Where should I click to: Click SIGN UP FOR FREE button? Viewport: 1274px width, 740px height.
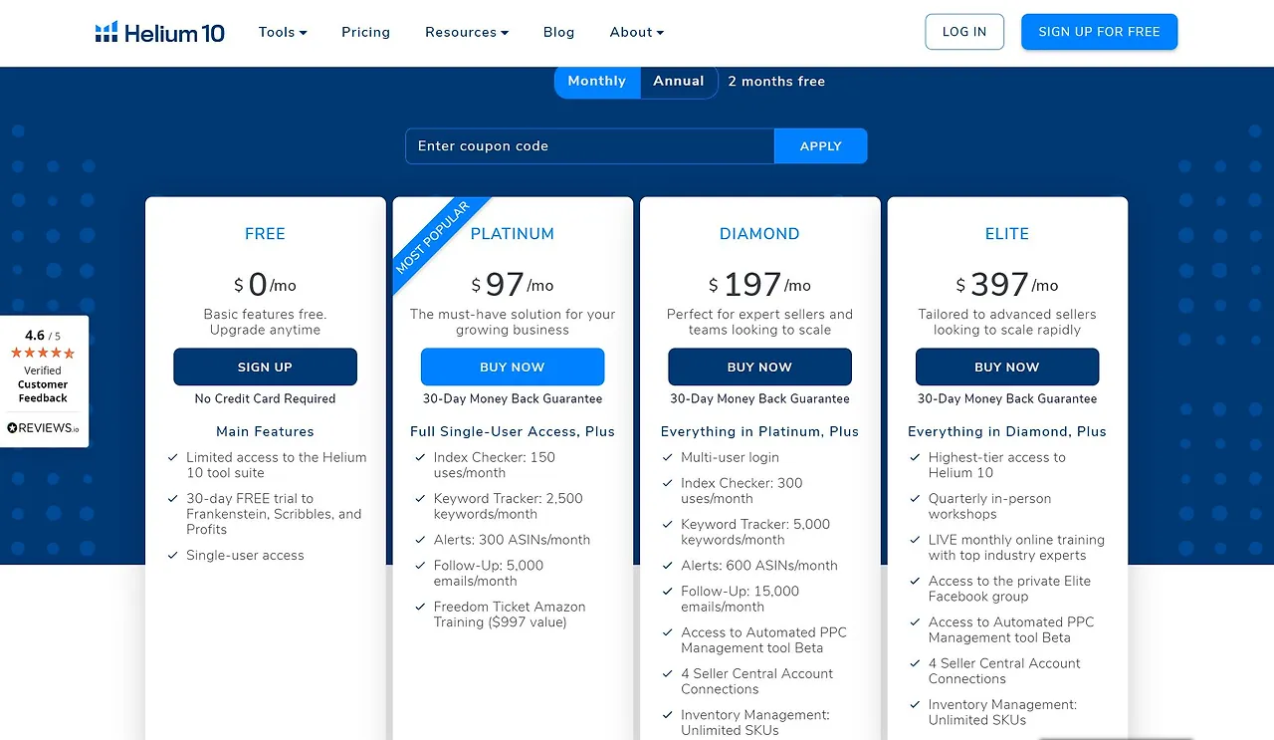[1099, 32]
